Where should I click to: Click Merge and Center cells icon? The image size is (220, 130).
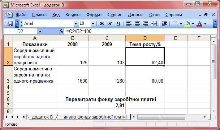click(154, 24)
